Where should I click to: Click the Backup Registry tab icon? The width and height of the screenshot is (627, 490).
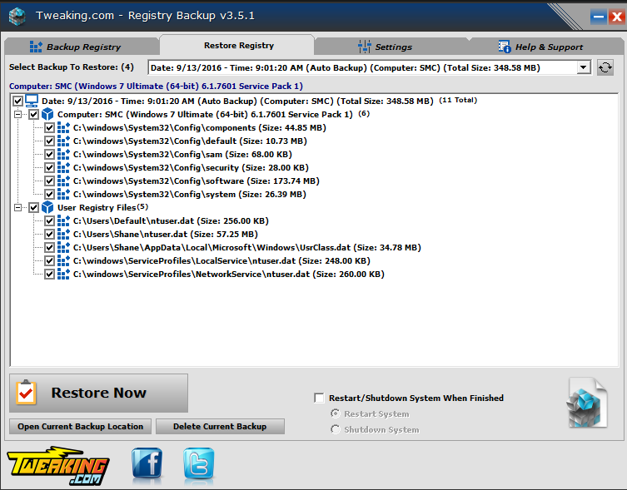(36, 47)
